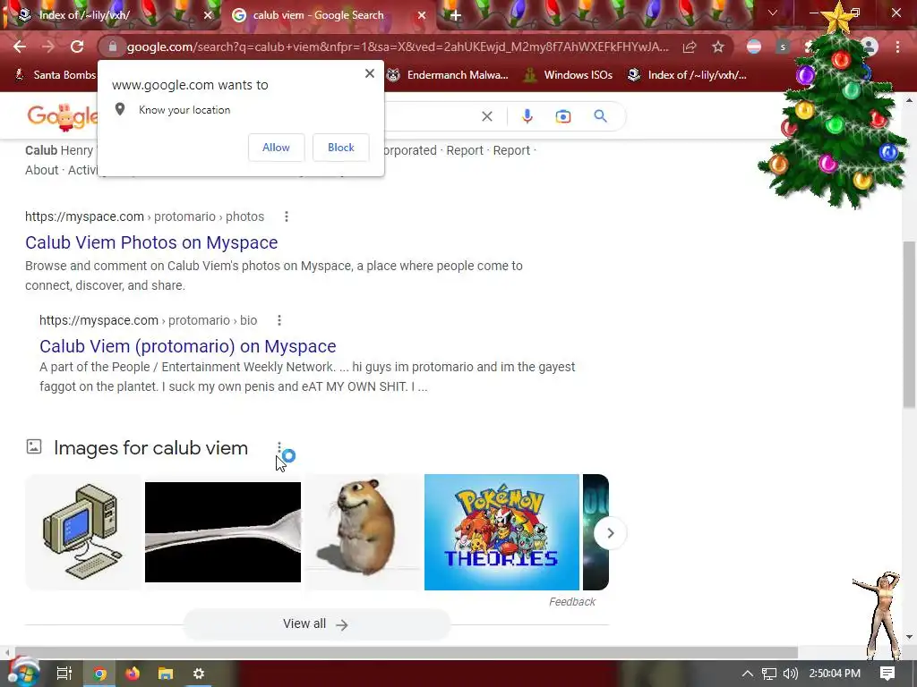
Task: Click the address bar URL
Action: [398, 47]
